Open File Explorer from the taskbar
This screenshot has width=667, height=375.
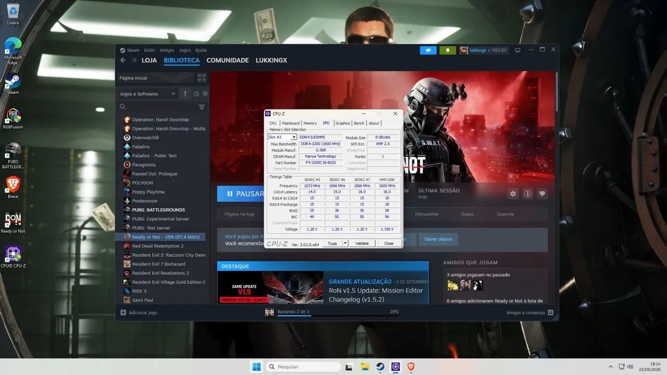(365, 367)
